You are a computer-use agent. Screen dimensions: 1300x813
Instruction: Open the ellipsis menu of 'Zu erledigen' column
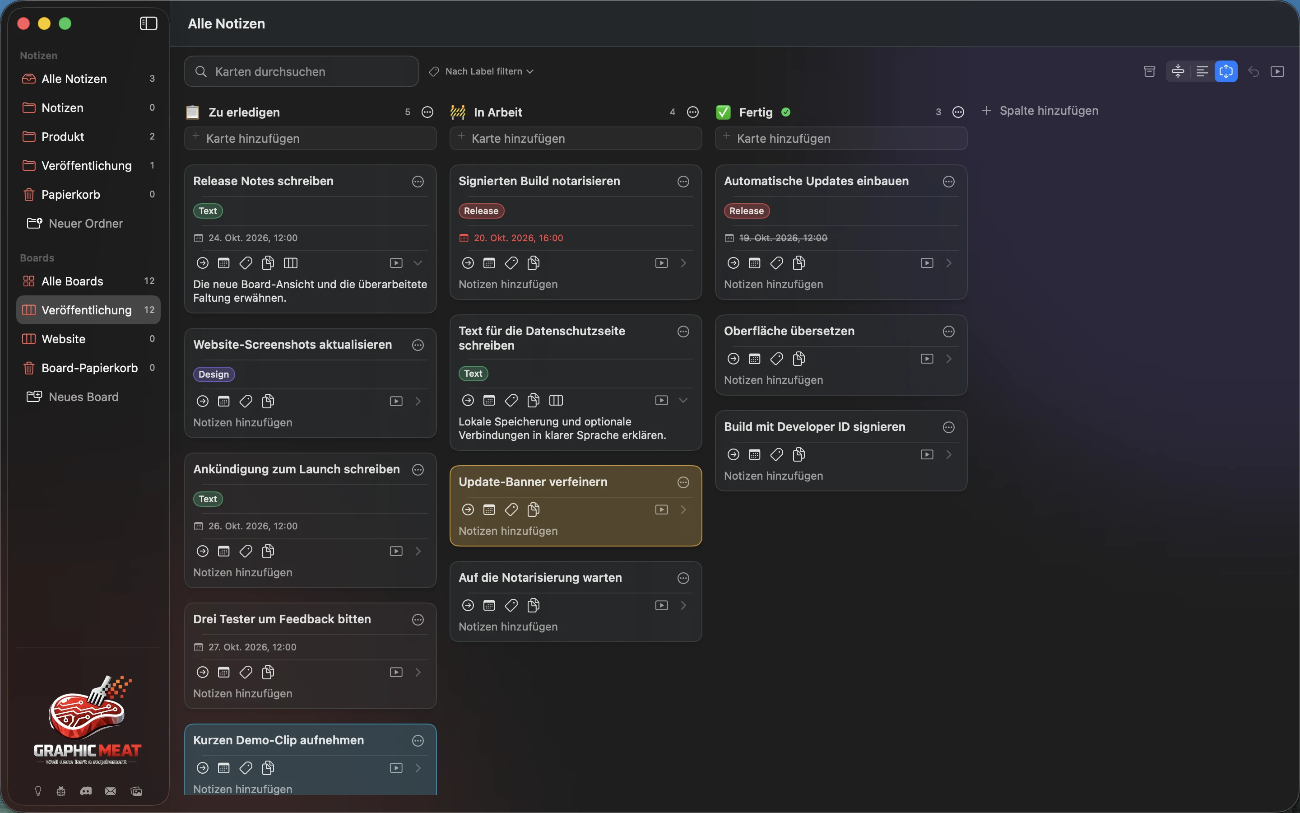coord(427,112)
